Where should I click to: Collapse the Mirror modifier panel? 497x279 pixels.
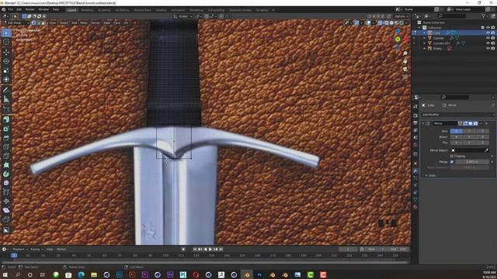[x=422, y=123]
